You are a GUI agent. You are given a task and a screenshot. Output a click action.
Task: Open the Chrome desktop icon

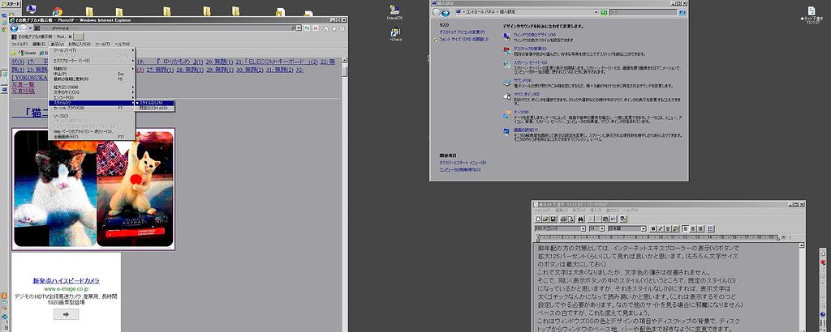(58, 11)
